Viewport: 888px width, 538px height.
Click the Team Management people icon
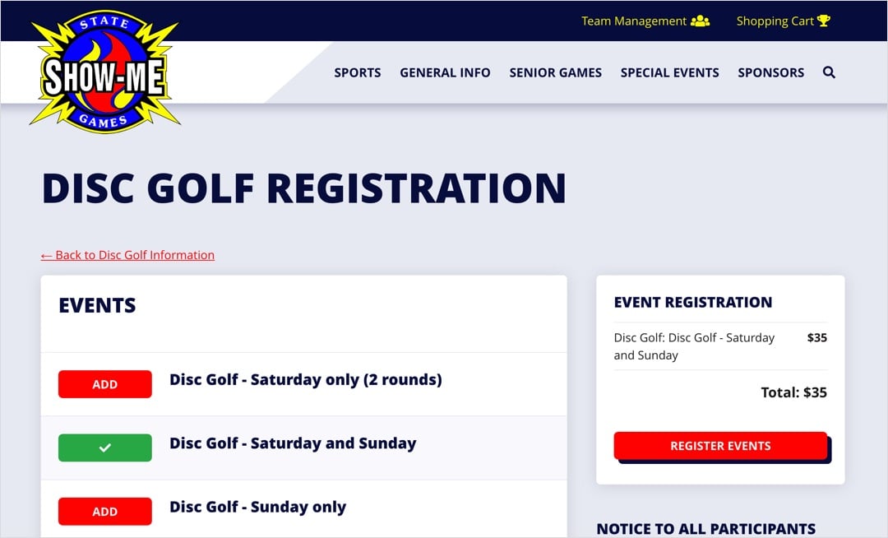[700, 21]
